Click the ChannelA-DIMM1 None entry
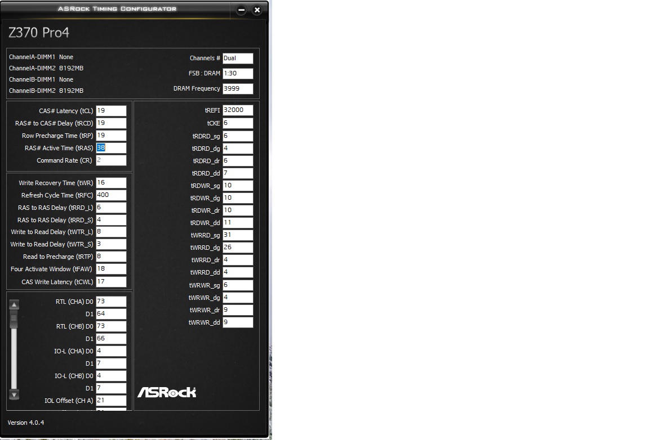 coord(41,57)
